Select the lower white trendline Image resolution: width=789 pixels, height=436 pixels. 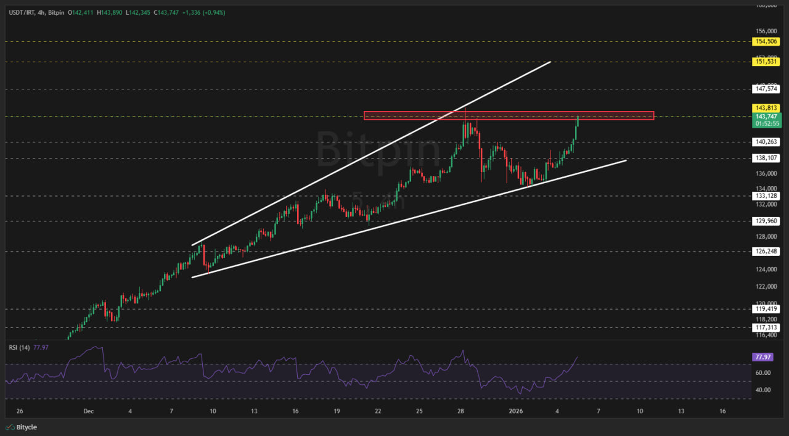[407, 219]
